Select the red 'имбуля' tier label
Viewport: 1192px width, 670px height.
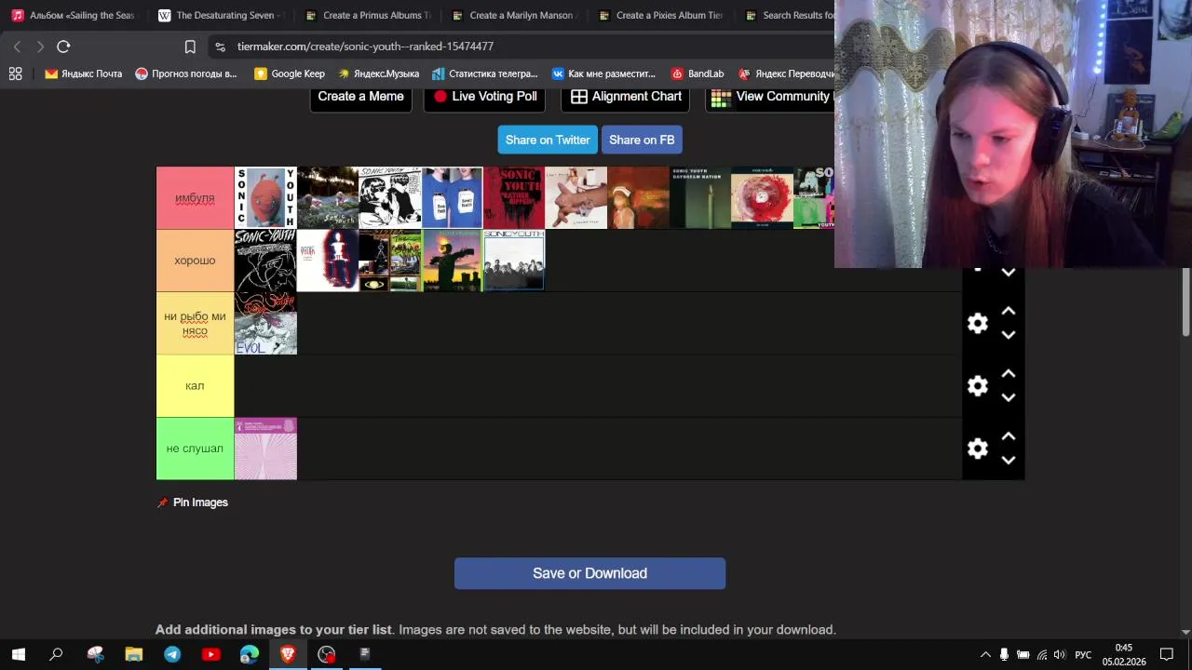(195, 198)
